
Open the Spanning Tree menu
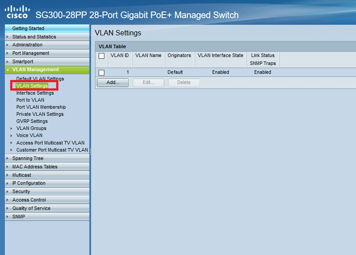[x=47, y=158]
